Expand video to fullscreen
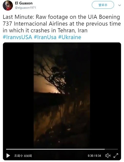Viewport: 124px width, 162px height. [x=116, y=156]
